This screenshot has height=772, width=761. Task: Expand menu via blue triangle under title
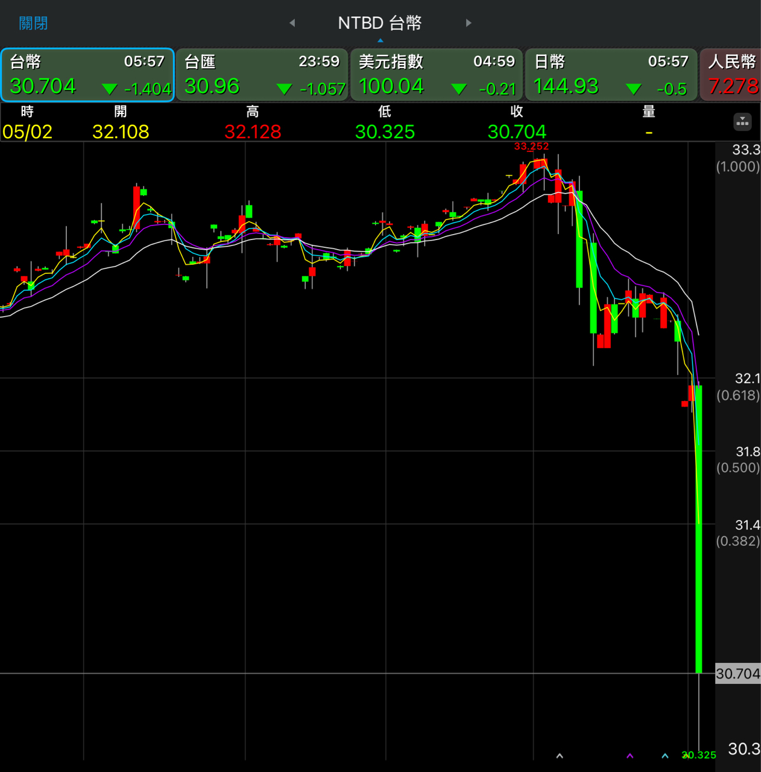(380, 40)
